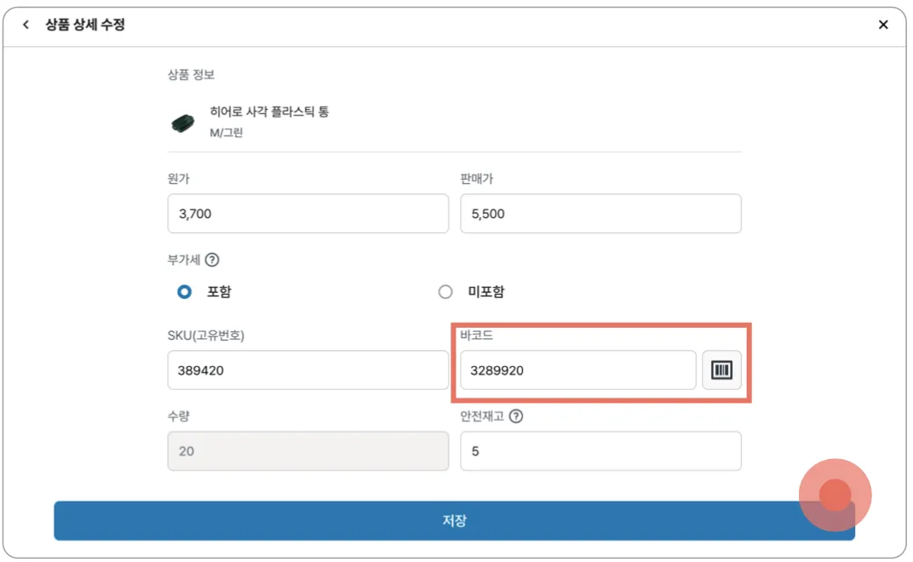Edit the SKU(고유번호) input 389420
Viewport: 913px width, 562px height.
click(307, 370)
